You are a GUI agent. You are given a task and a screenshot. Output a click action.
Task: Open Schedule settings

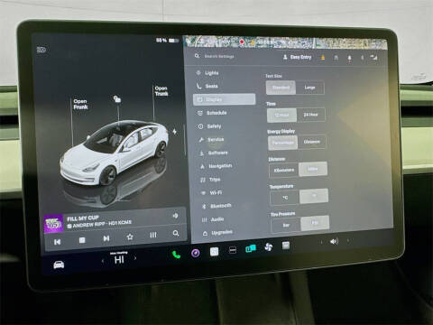(212, 113)
